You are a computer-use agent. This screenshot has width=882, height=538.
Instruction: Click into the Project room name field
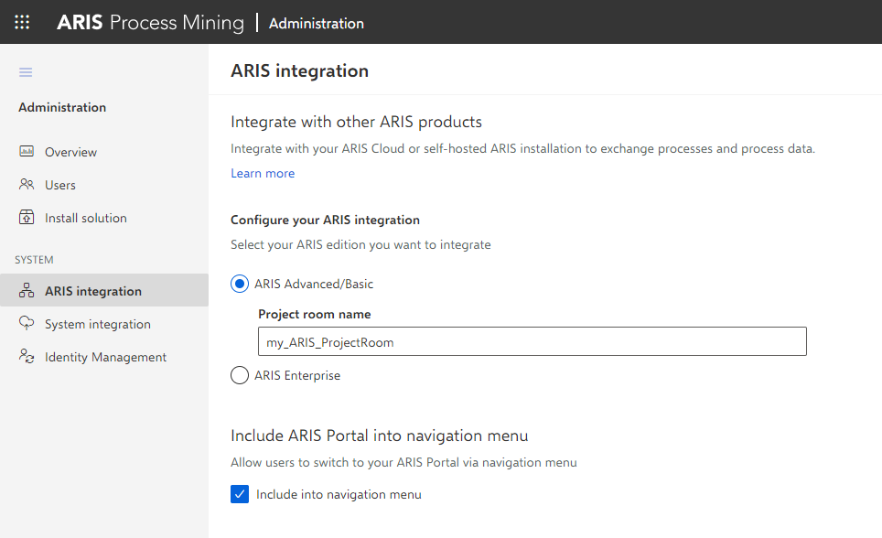pos(532,341)
